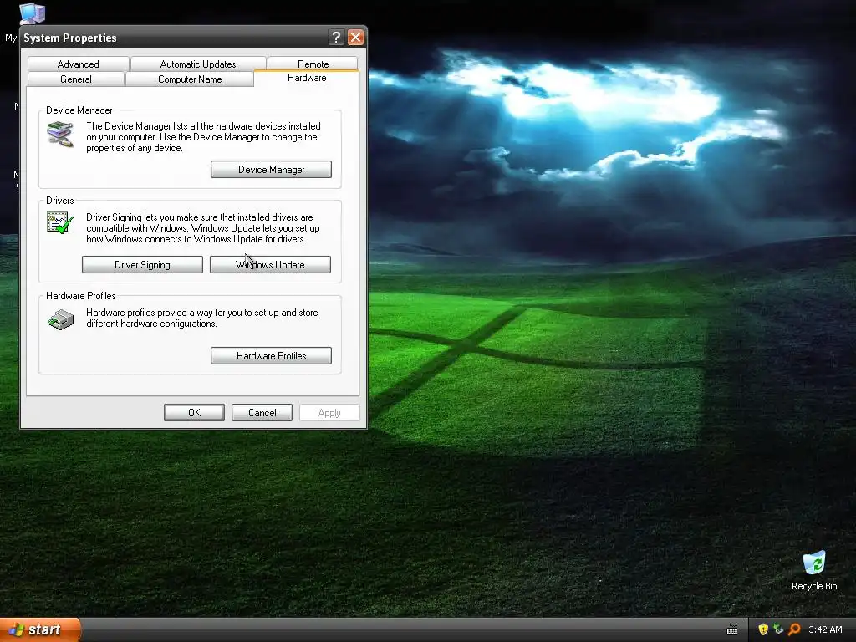Click the dialog's question mark help button
This screenshot has height=642, width=856.
tap(336, 37)
